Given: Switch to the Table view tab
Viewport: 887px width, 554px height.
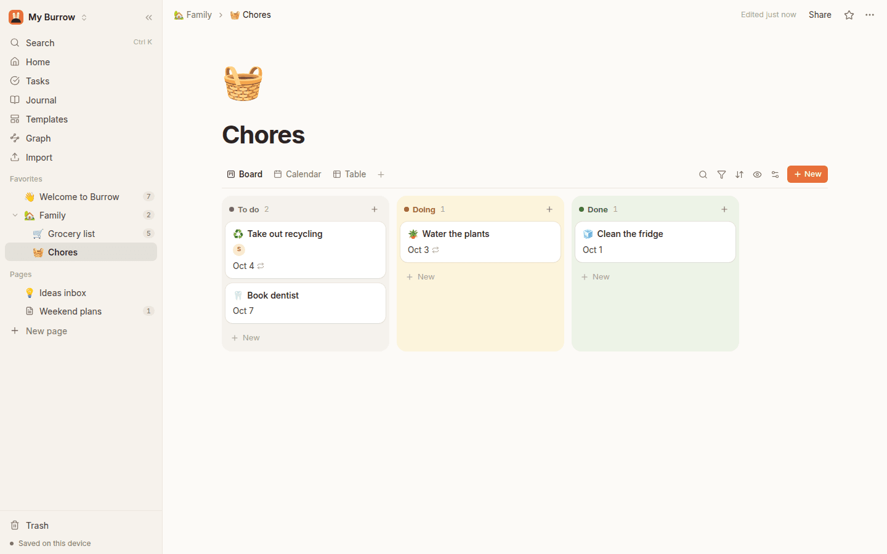Looking at the screenshot, I should click(x=349, y=174).
